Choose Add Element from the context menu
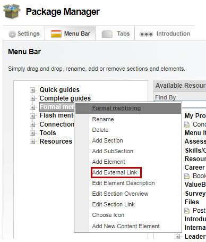The width and height of the screenshot is (206, 242). click(x=108, y=162)
